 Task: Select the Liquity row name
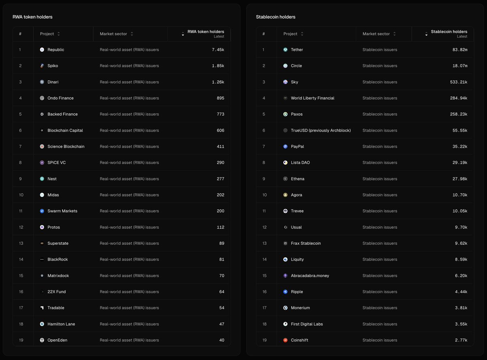click(297, 259)
